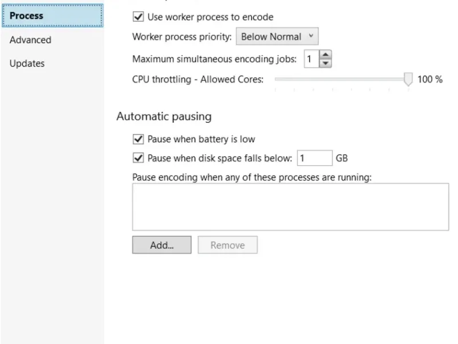Uncheck Use worker process to encode
458x344 pixels.
(x=137, y=17)
